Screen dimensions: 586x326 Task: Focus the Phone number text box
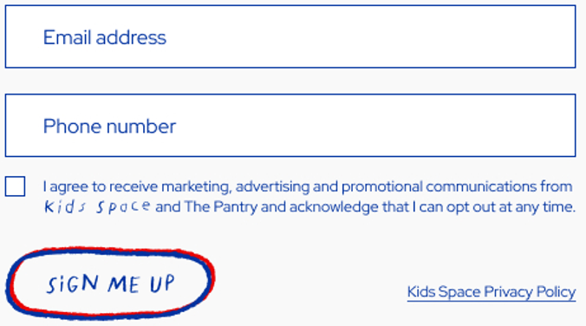pos(290,125)
